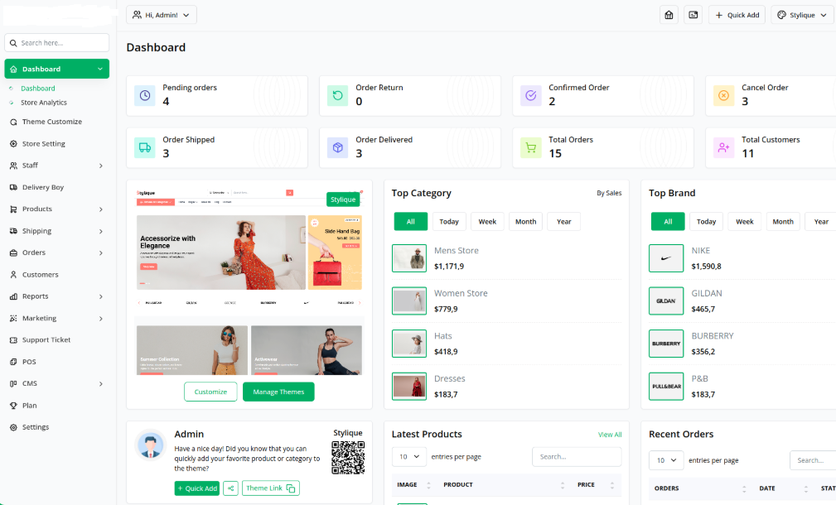Screen dimensions: 836x505
Task: Click the NIKE brand logo
Action: click(666, 258)
